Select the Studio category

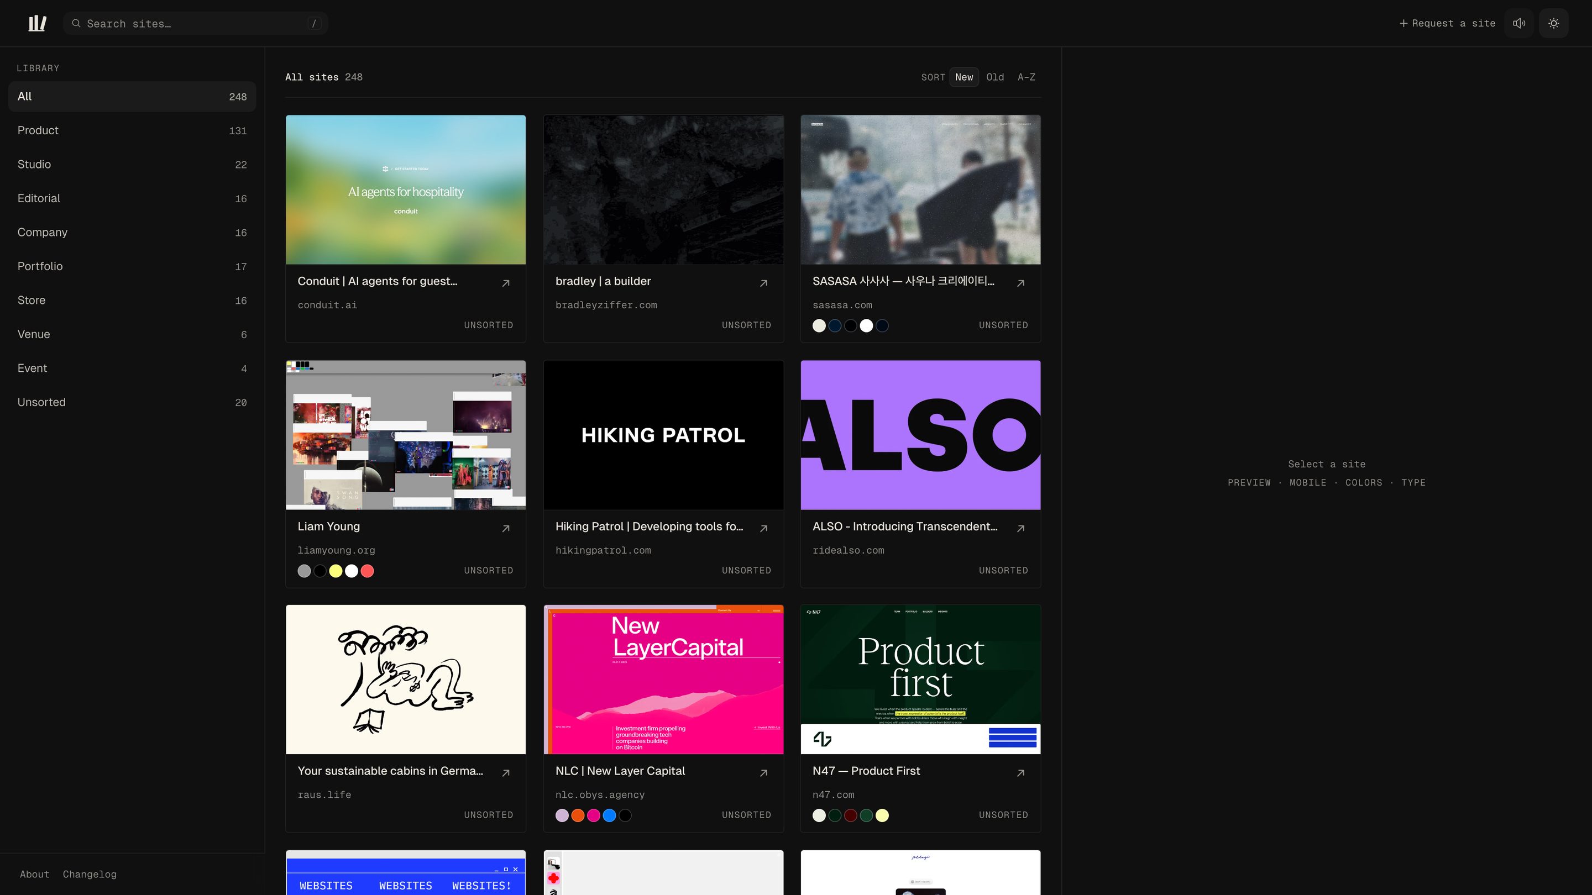pyautogui.click(x=132, y=164)
